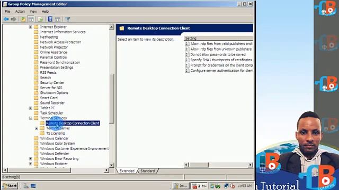Click the Back arrow toolbar icon
Image resolution: width=339 pixels, height=190 pixels.
pos(6,19)
